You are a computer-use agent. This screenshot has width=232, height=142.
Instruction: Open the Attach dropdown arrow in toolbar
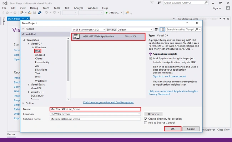coord(121,13)
